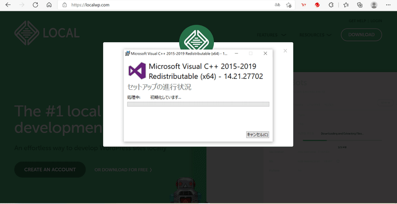The height and width of the screenshot is (204, 397).
Task: Open the browser settings three-dot menu
Action: (389, 5)
